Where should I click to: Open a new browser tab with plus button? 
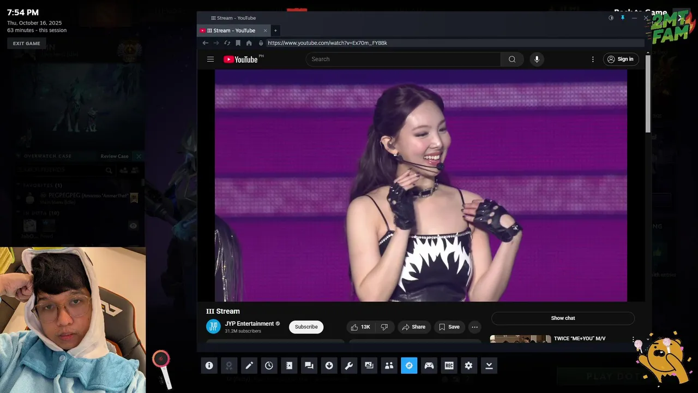pyautogui.click(x=275, y=31)
